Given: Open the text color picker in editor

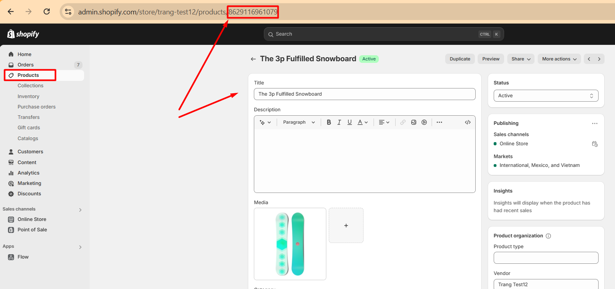Looking at the screenshot, I should point(362,122).
